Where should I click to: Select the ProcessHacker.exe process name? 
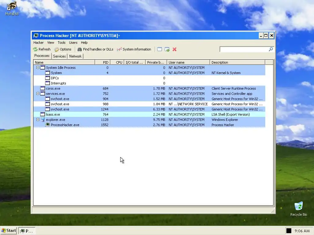65,125
